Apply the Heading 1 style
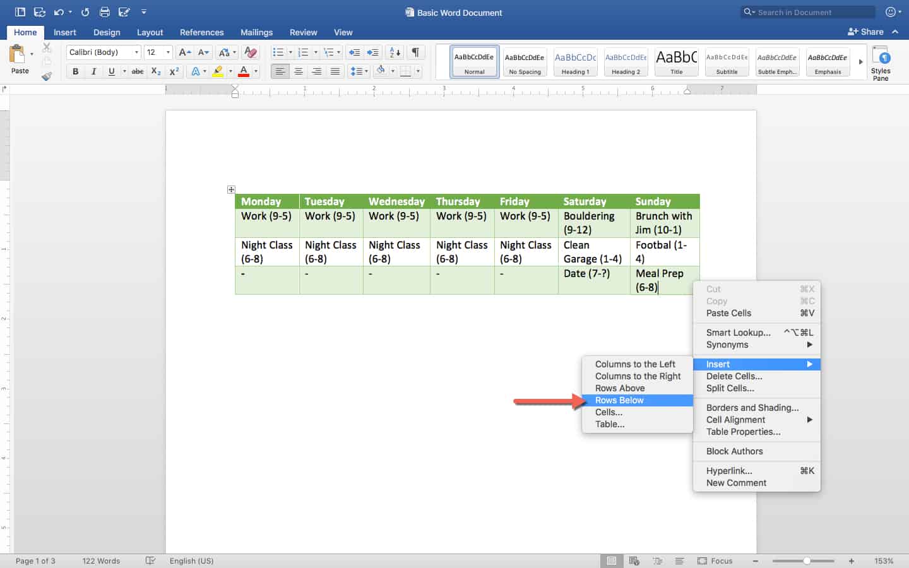Viewport: 909px width, 568px height. [x=575, y=62]
